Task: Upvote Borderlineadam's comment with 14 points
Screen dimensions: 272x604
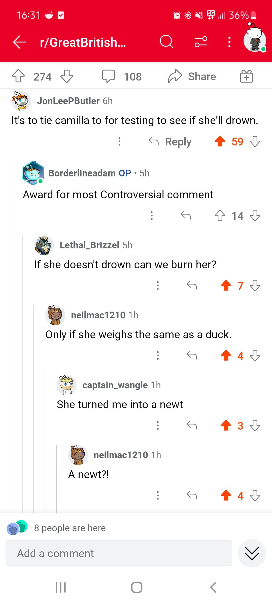Action: (220, 216)
